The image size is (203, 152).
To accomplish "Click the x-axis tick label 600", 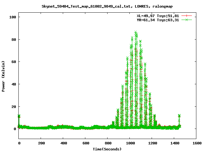I will (x=86, y=143).
